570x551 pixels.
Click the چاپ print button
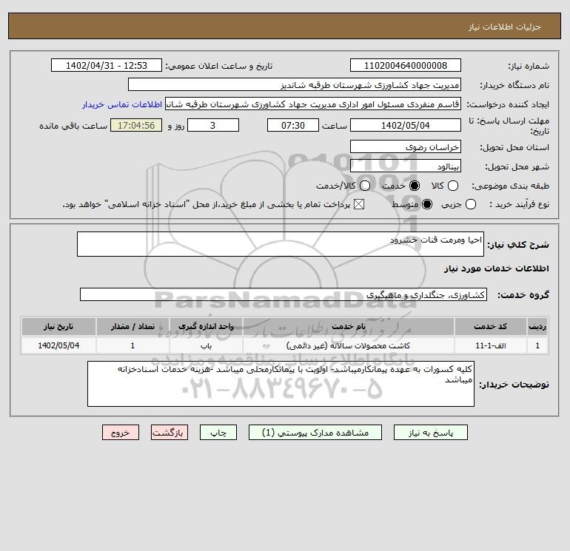(x=218, y=433)
